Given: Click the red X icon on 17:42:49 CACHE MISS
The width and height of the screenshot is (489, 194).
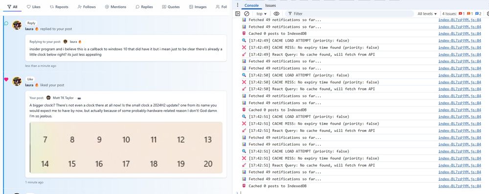Looking at the screenshot, I should click(x=244, y=47).
